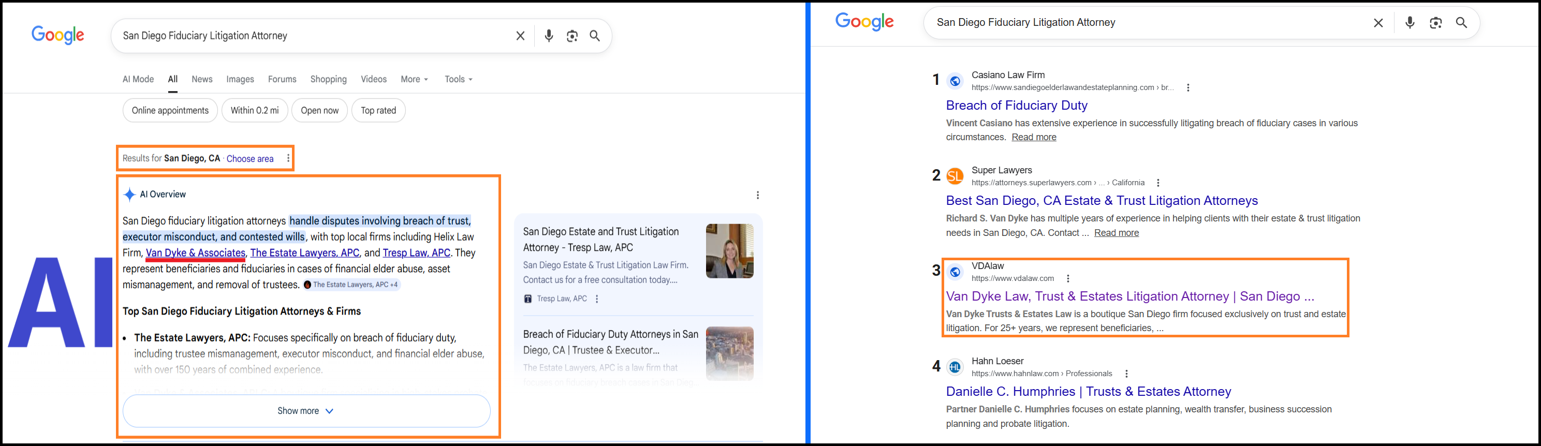The width and height of the screenshot is (1541, 446).
Task: Switch to the Images tab
Action: pos(240,79)
